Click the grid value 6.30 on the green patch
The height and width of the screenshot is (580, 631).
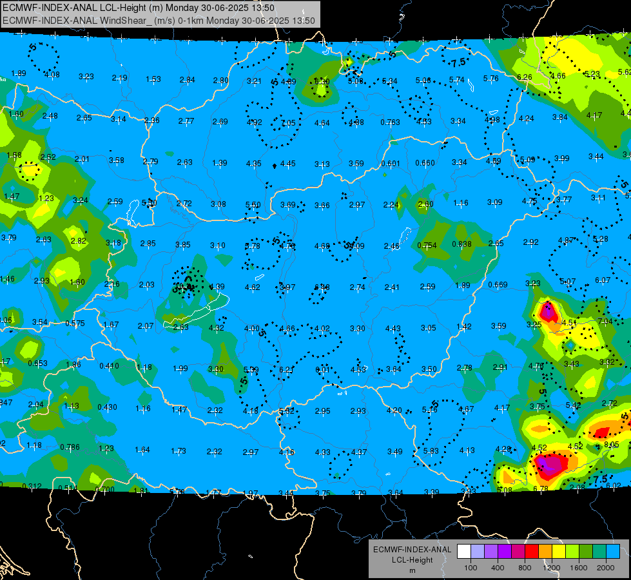click(x=322, y=82)
